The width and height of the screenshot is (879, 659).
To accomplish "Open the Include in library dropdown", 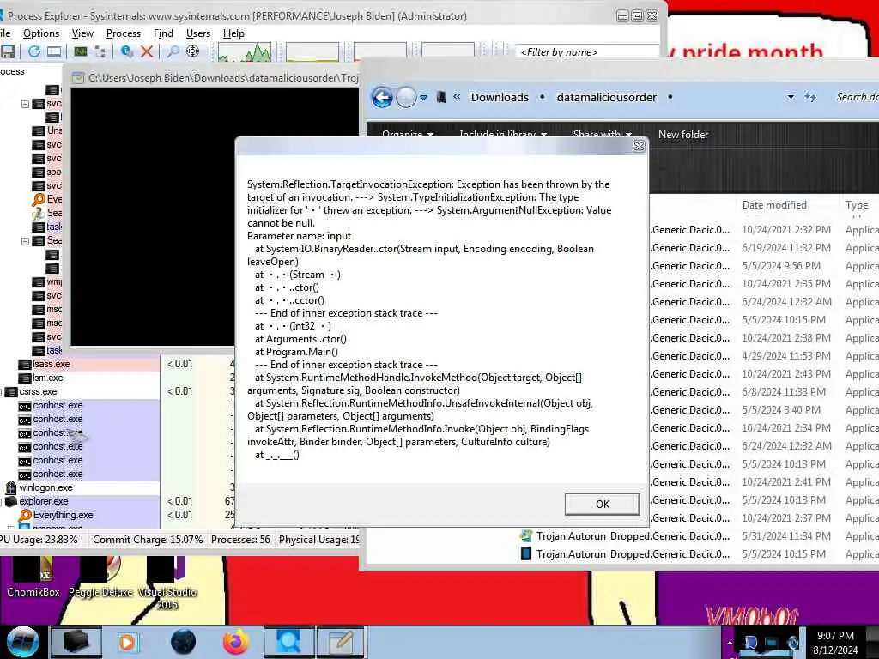I will pyautogui.click(x=503, y=135).
